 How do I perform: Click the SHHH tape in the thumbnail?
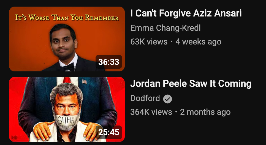67,120
